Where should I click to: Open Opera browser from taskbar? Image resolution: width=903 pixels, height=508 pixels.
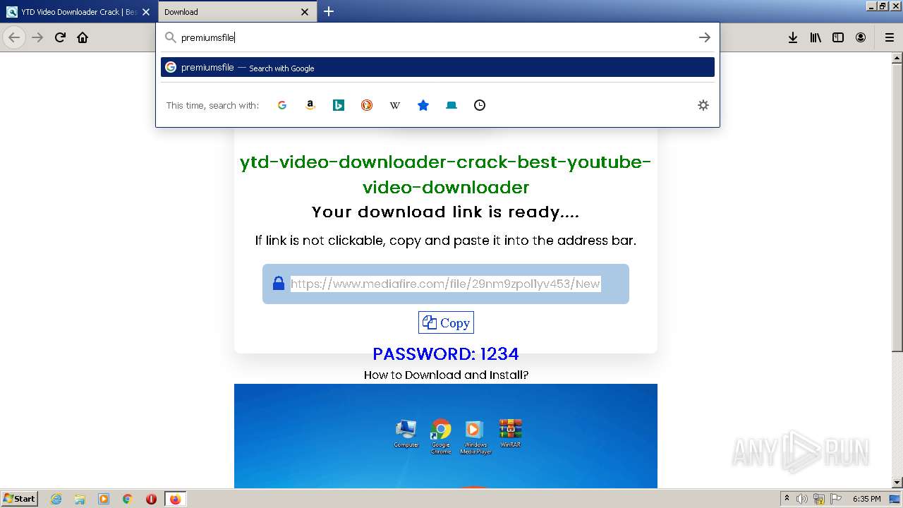(x=151, y=499)
